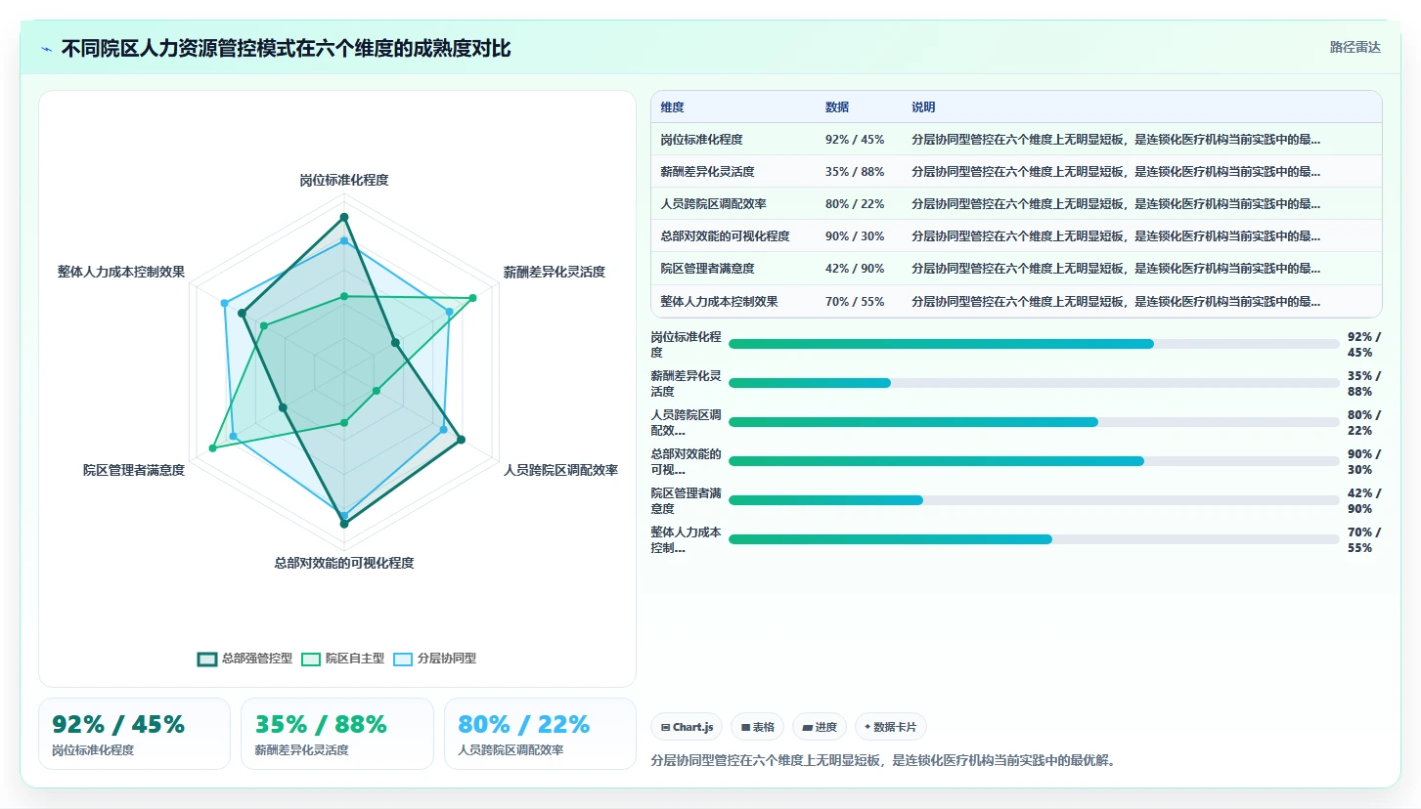Click the 总部对效能的可视化程度 progress bar

tap(1034, 461)
